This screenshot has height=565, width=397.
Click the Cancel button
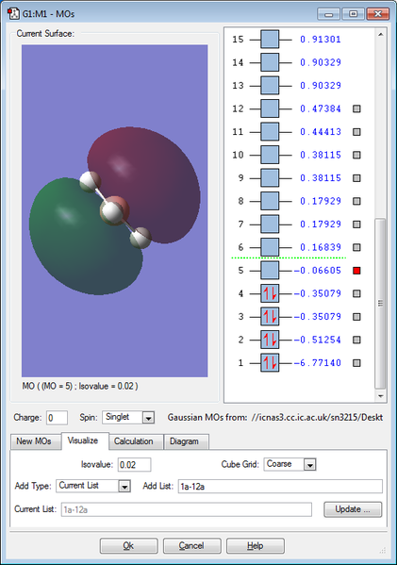tap(192, 546)
